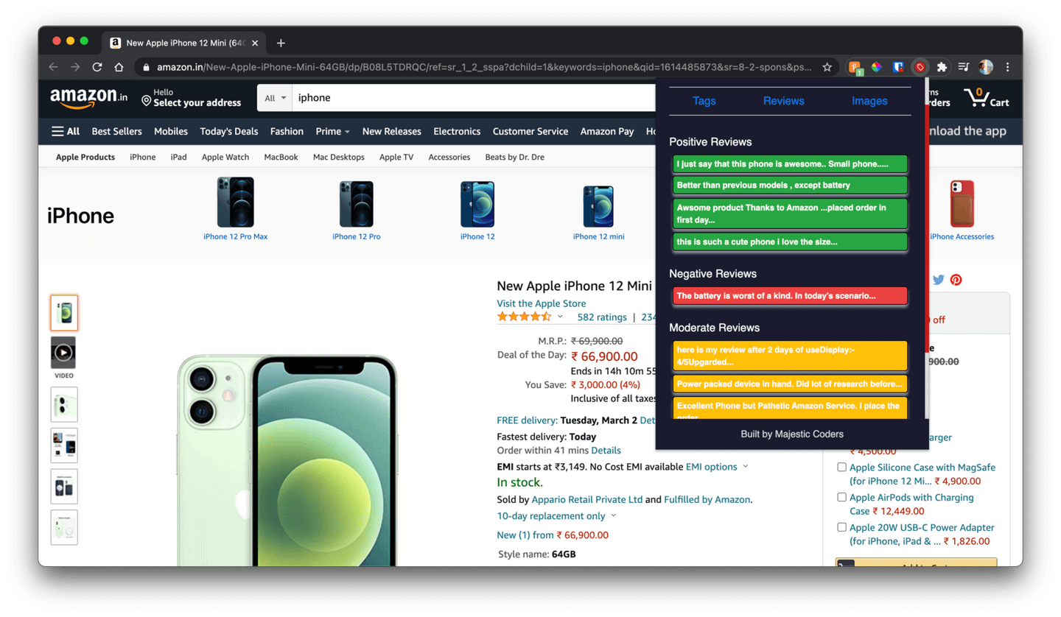
Task: Open the All search category dropdown
Action: (274, 98)
